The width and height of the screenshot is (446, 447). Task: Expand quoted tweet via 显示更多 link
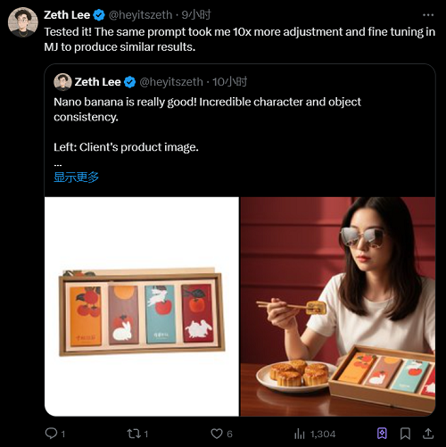coord(76,178)
